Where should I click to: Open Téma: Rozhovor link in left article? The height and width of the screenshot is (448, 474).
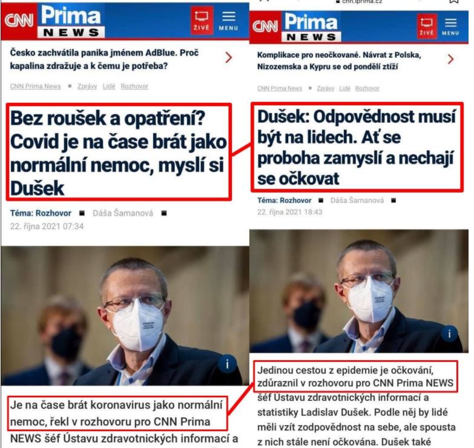click(41, 213)
